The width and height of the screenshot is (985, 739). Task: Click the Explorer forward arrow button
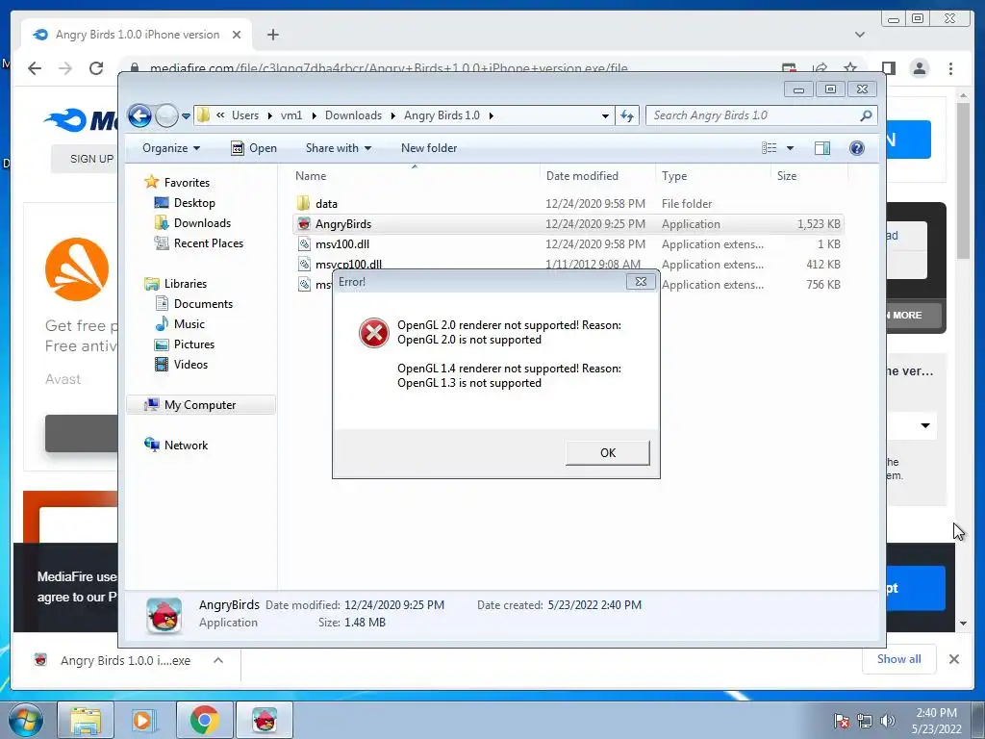point(166,115)
